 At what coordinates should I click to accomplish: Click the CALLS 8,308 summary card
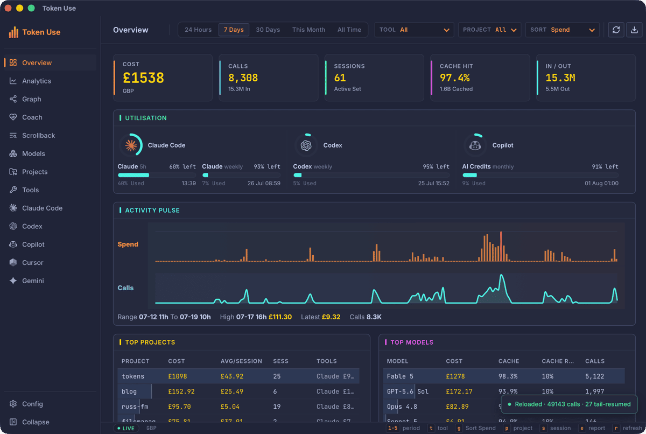coord(269,78)
